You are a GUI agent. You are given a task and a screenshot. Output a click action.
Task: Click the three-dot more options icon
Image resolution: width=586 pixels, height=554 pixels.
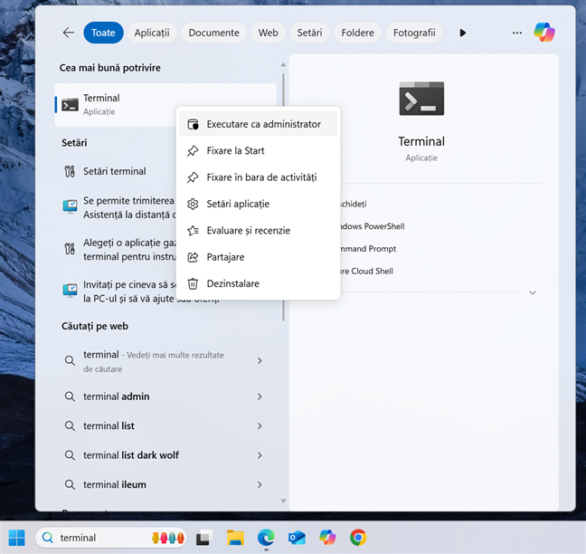[x=517, y=33]
